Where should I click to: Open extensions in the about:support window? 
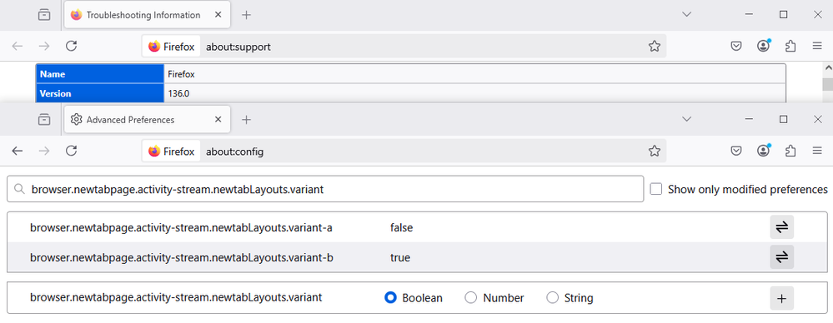pos(790,46)
